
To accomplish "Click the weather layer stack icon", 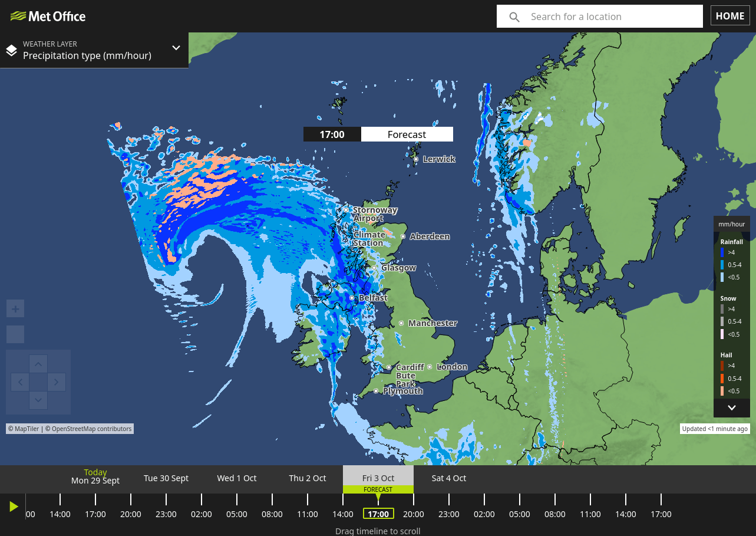I will [12, 50].
